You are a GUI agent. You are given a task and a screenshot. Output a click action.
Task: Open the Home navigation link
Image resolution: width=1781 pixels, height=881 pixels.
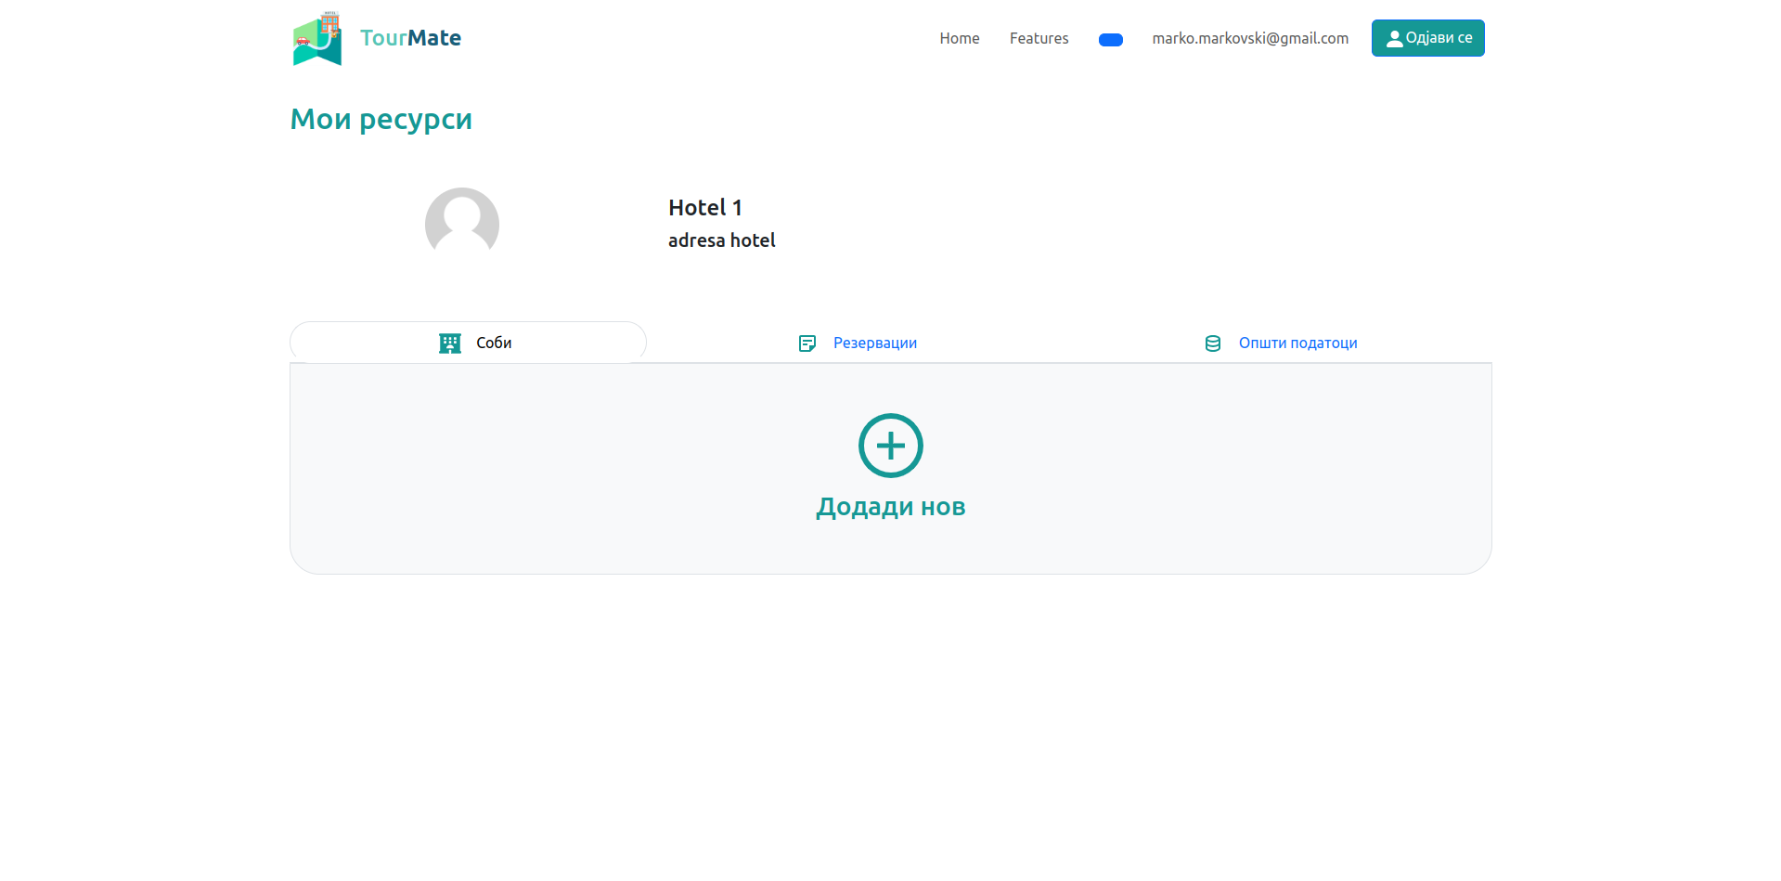959,38
